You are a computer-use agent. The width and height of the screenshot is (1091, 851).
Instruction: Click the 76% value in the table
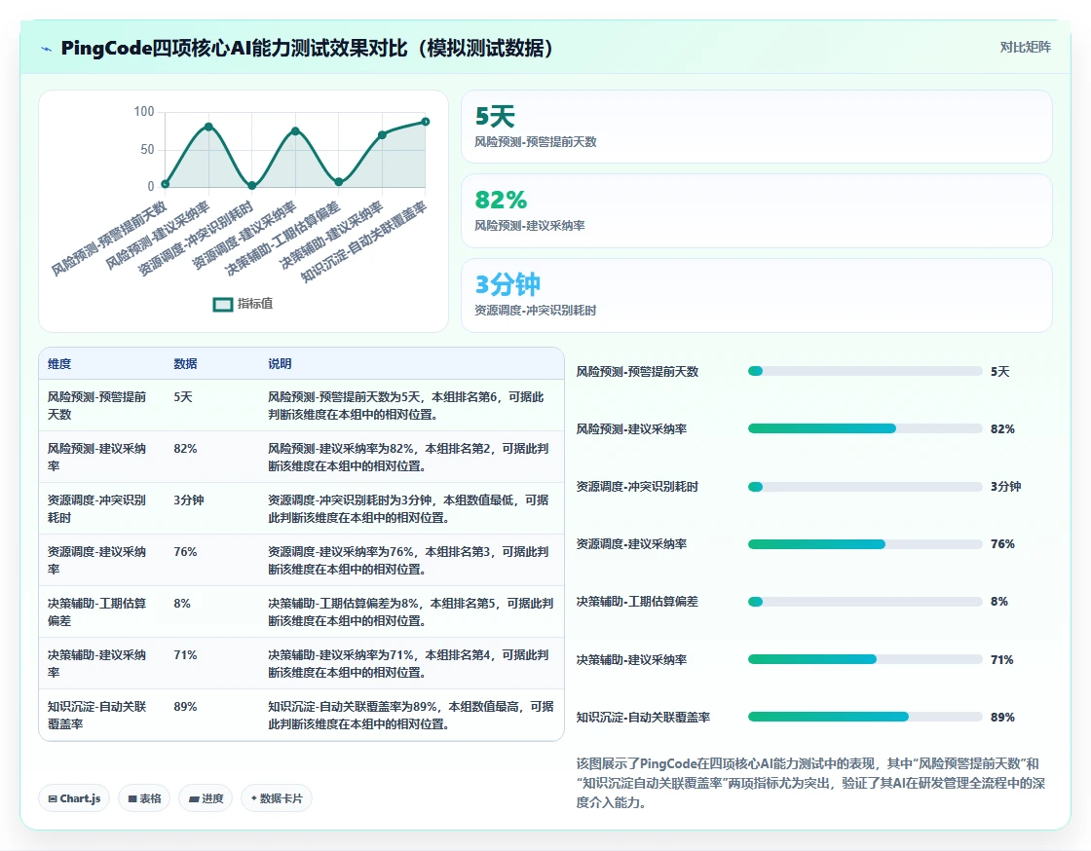(185, 551)
